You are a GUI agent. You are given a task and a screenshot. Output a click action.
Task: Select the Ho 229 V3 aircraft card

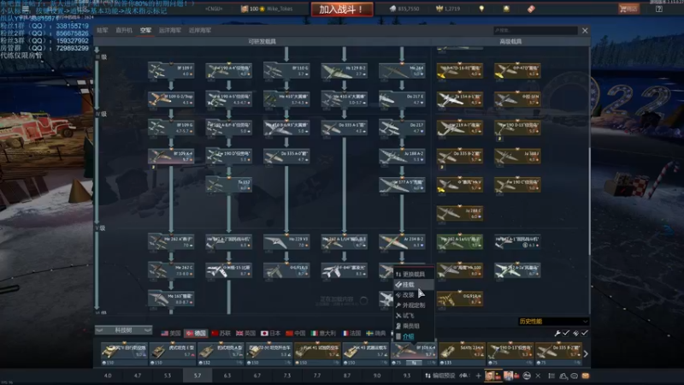(286, 242)
